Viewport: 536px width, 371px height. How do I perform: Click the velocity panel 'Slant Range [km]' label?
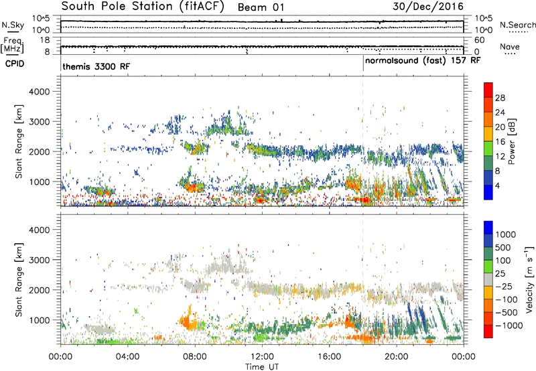pos(19,280)
